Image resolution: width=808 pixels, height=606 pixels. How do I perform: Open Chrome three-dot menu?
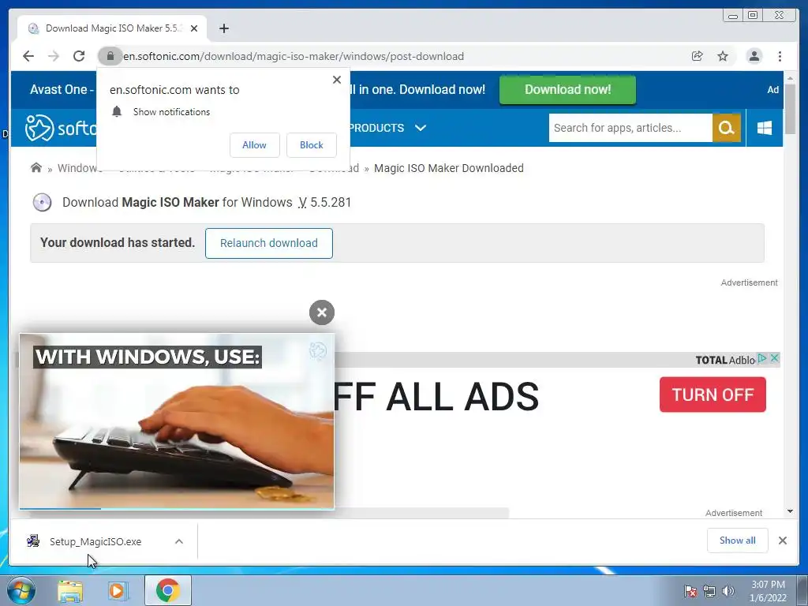tap(780, 56)
